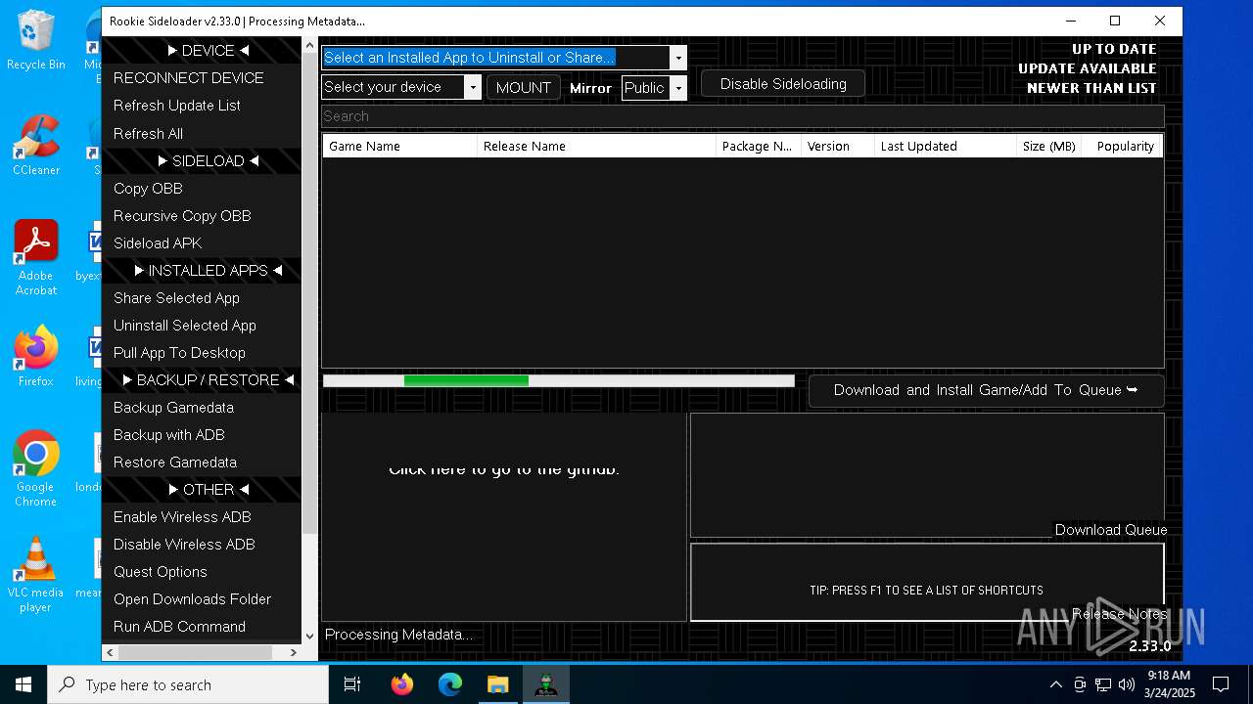Open the installed app selection dropdown
Screen dimensions: 1253x704
coord(677,58)
